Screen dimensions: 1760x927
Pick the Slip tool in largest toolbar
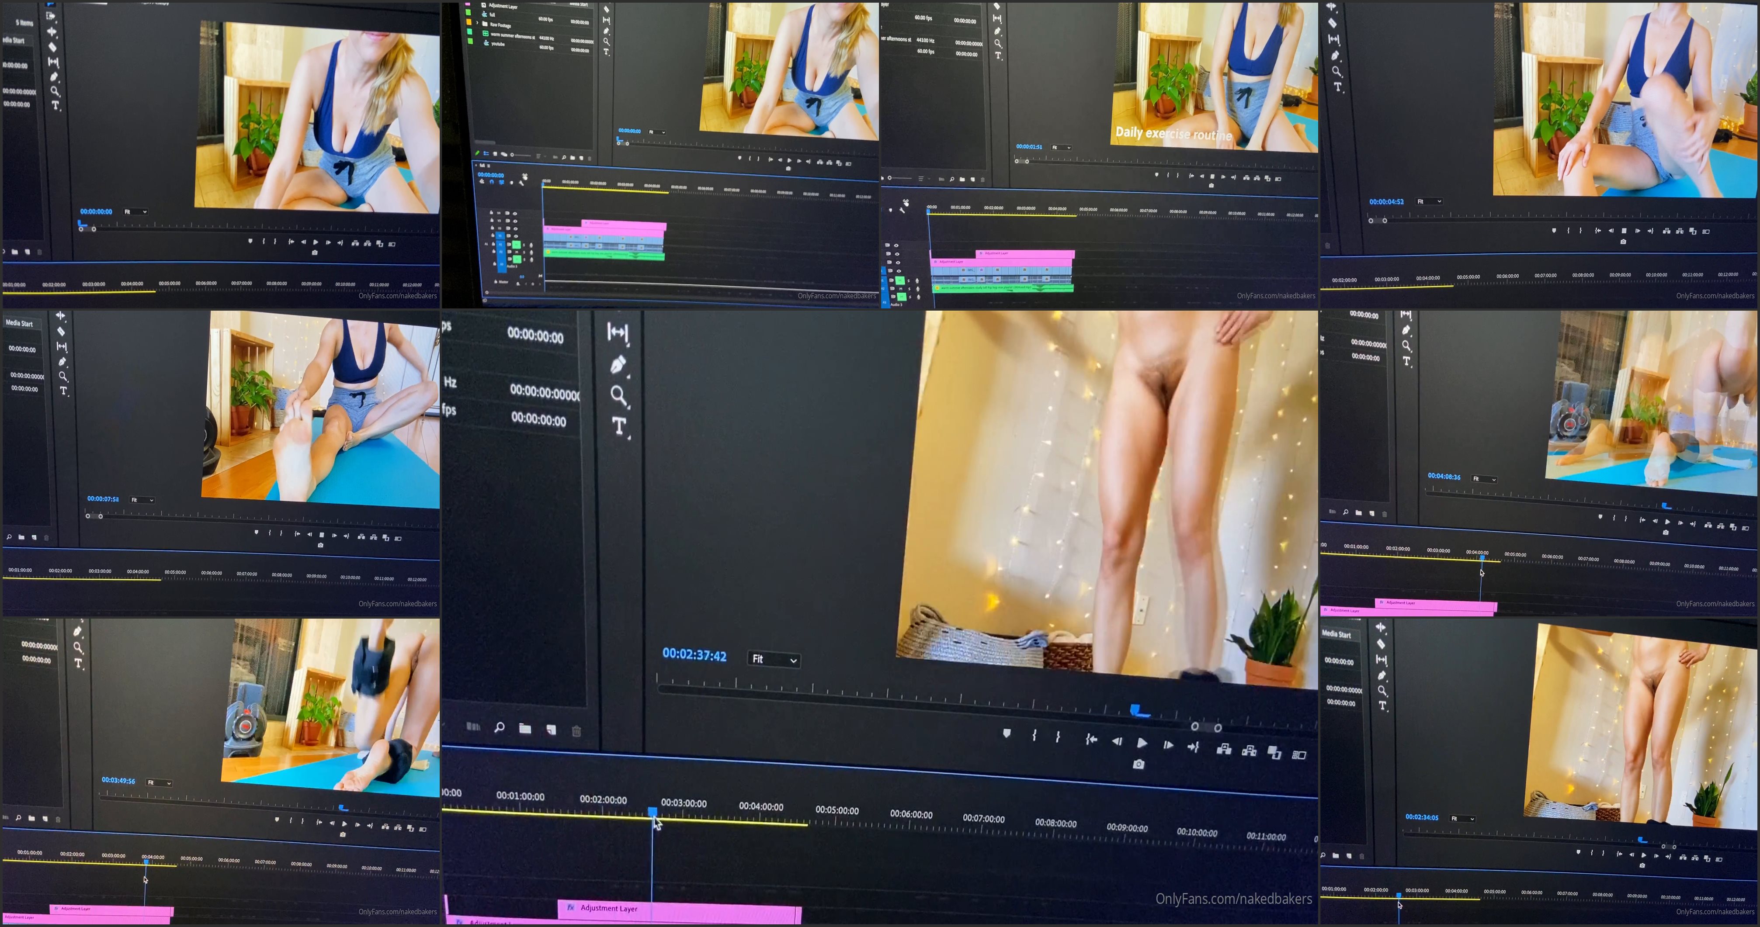click(617, 332)
